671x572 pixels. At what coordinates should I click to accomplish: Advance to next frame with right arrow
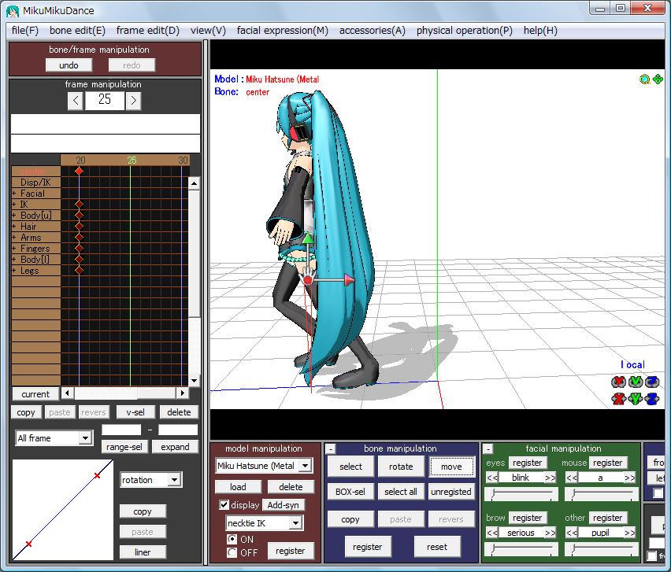[x=134, y=101]
